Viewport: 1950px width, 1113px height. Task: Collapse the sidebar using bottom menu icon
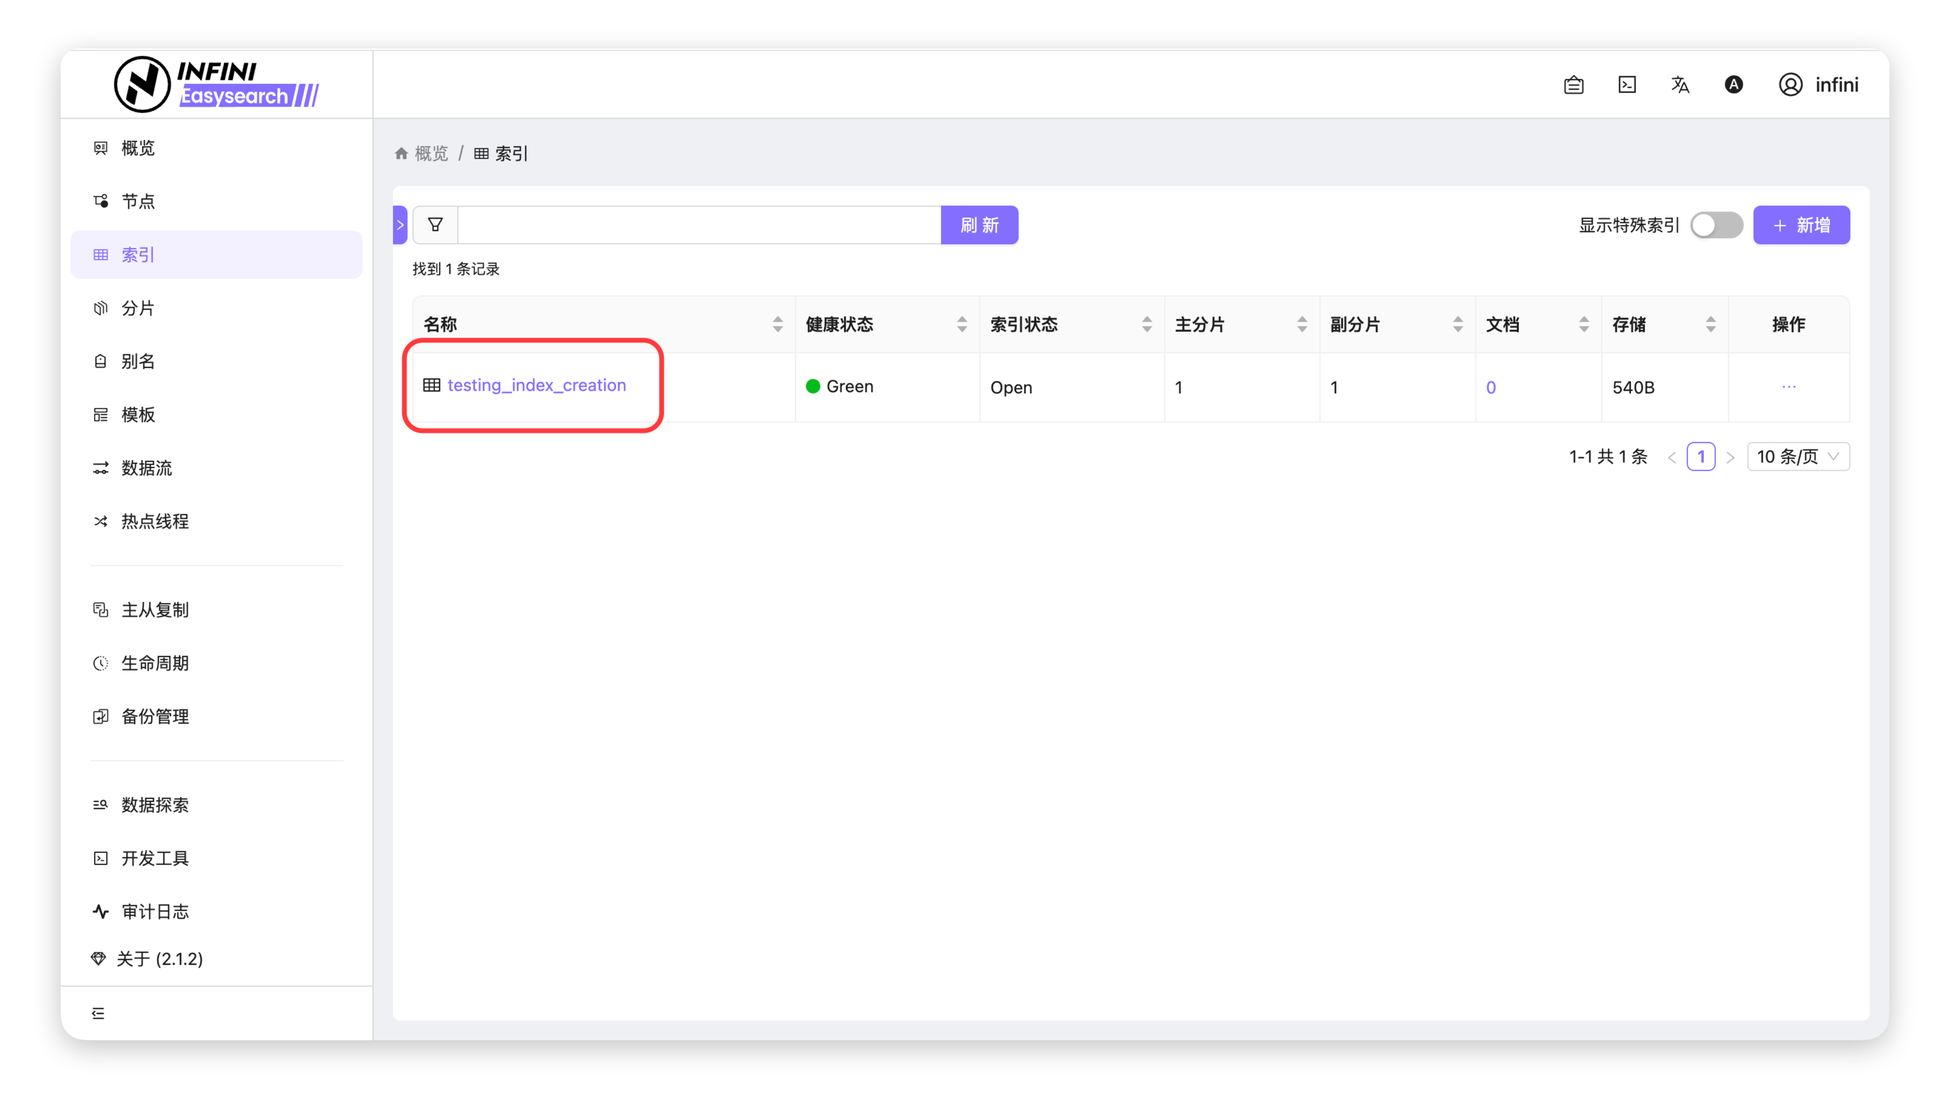(x=99, y=1013)
